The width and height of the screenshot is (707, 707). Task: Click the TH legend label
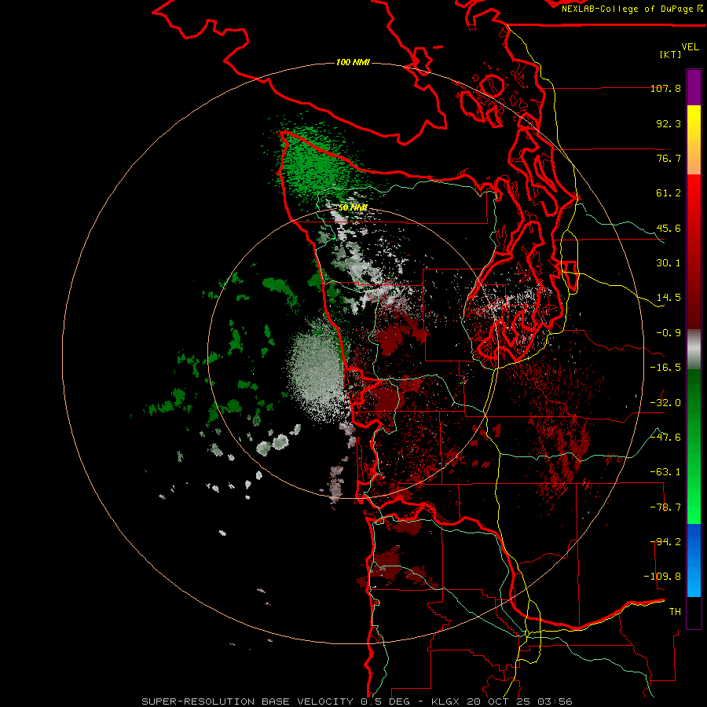pos(675,612)
